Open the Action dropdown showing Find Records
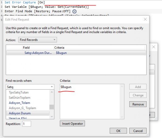162x138 pixels. (x=38, y=40)
